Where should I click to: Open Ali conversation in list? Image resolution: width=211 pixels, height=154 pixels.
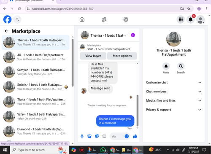[x=35, y=57]
